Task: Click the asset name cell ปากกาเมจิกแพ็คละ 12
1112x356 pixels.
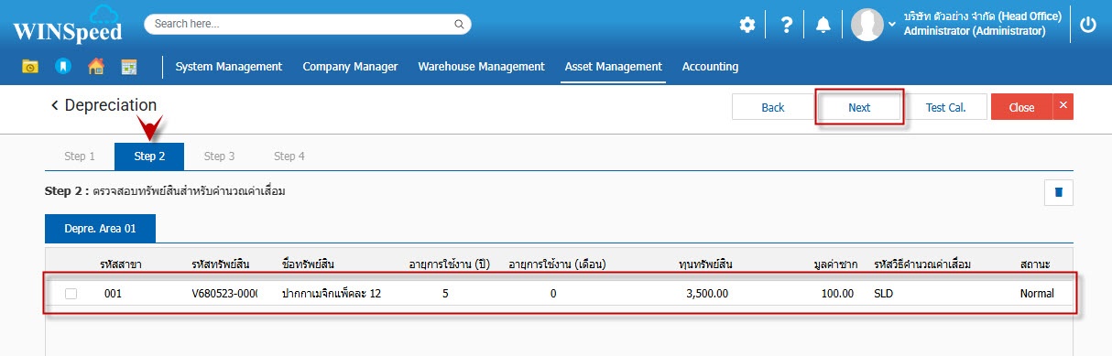Action: pos(332,294)
